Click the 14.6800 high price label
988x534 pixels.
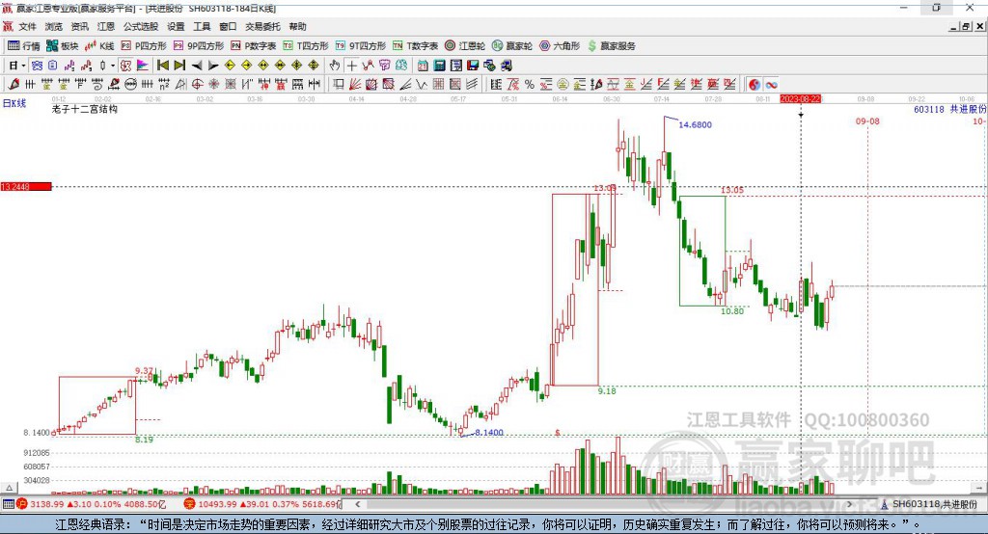coord(695,124)
